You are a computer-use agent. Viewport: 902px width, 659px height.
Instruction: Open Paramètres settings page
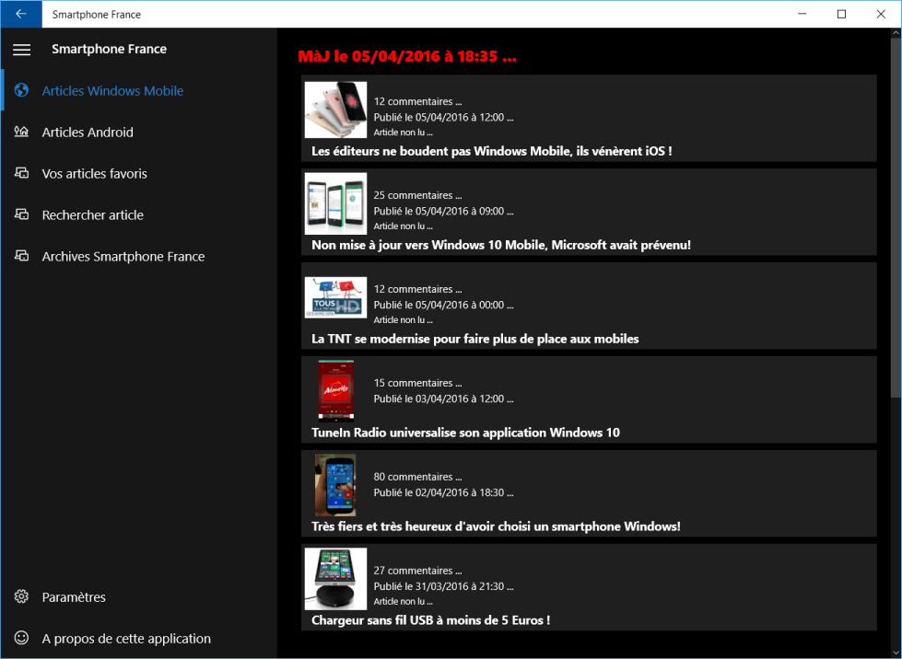[x=139, y=597]
